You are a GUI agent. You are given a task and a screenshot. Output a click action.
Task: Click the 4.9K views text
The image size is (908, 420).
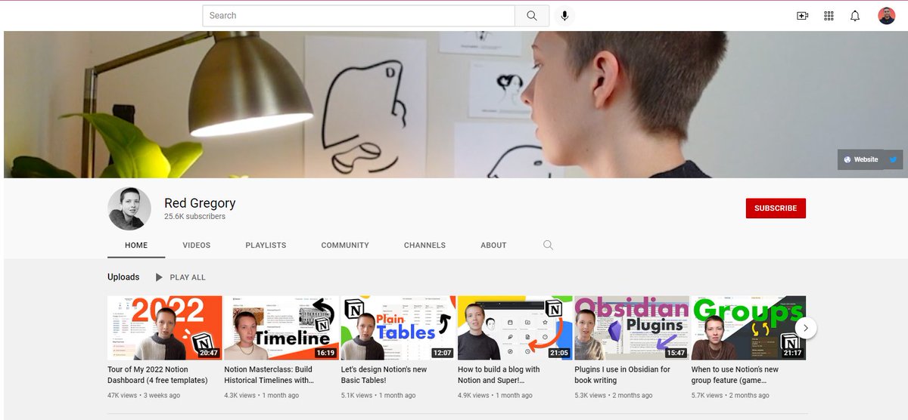[x=474, y=395]
